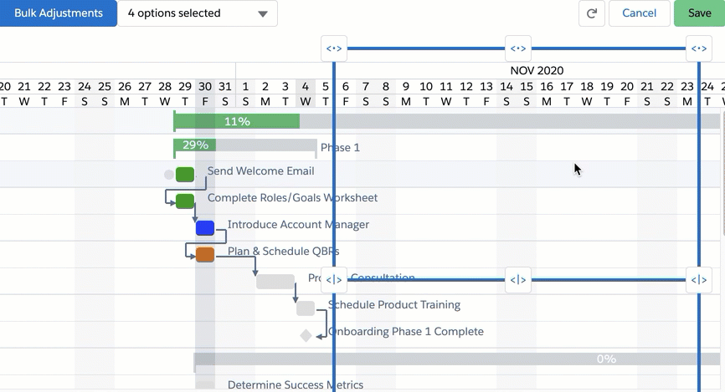Click the 0% summary bar of second phase

pos(457,359)
